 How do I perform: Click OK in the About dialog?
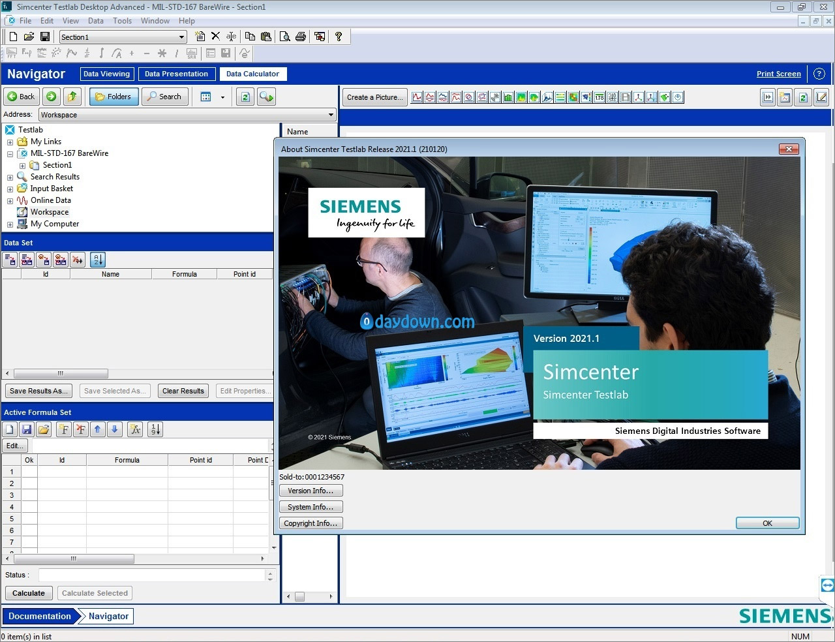pyautogui.click(x=767, y=523)
